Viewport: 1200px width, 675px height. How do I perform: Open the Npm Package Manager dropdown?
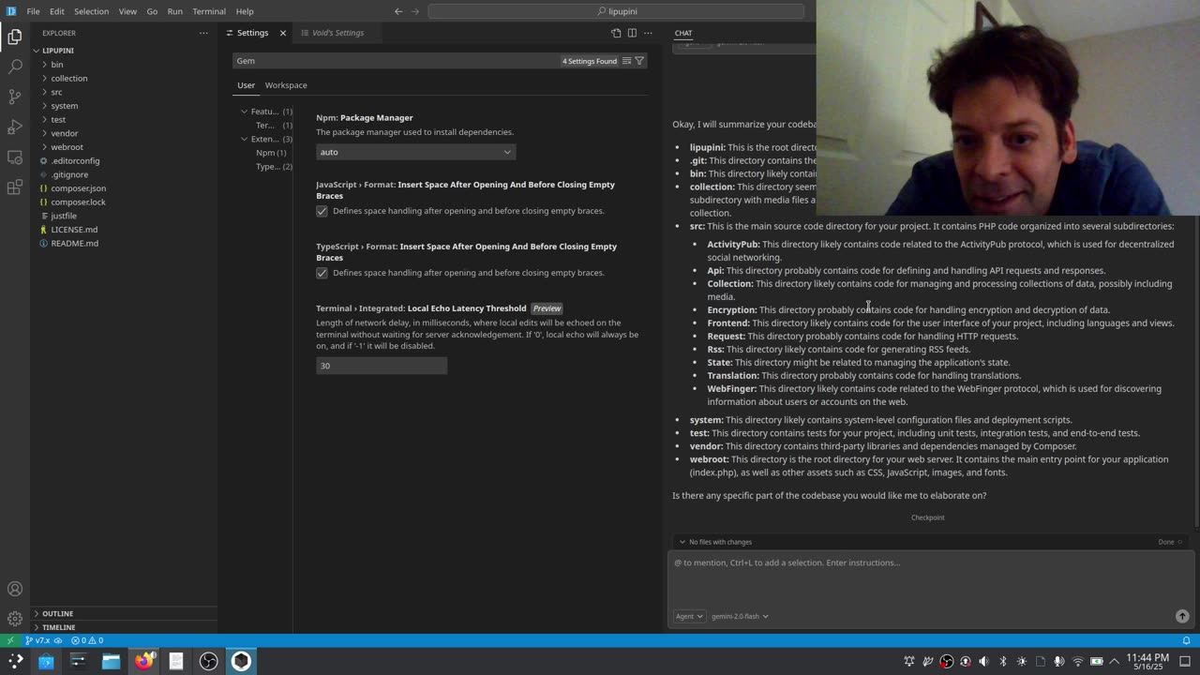[x=415, y=152]
